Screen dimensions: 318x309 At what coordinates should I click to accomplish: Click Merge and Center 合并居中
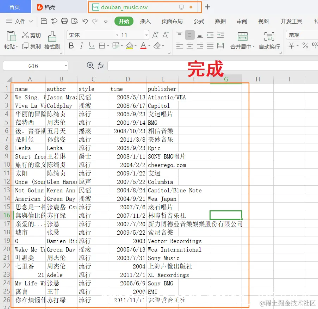click(x=243, y=41)
